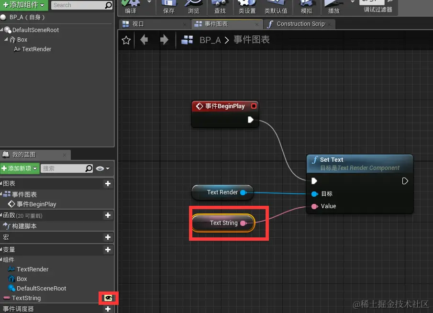Click the 事件图表 breadcrumb label
This screenshot has width=433, height=313.
[252, 40]
